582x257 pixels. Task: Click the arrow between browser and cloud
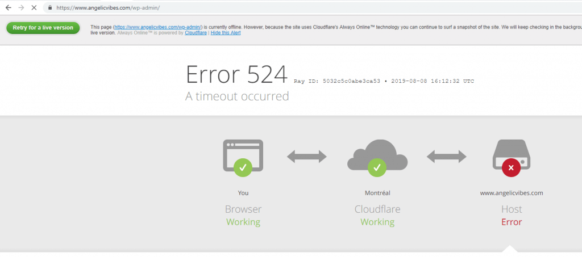point(306,157)
